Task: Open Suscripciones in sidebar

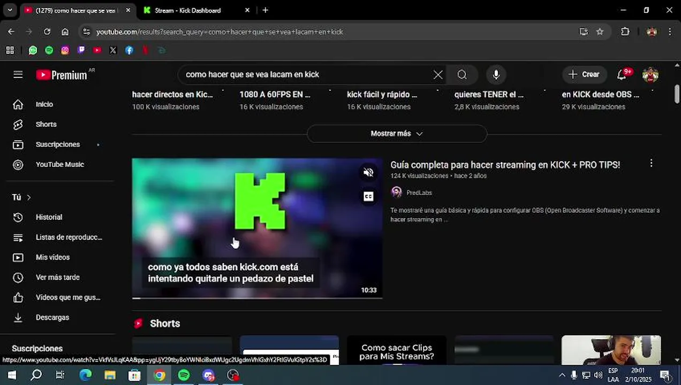Action: pos(58,144)
